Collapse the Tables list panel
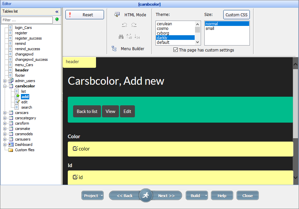The width and height of the screenshot is (299, 209). (57, 11)
